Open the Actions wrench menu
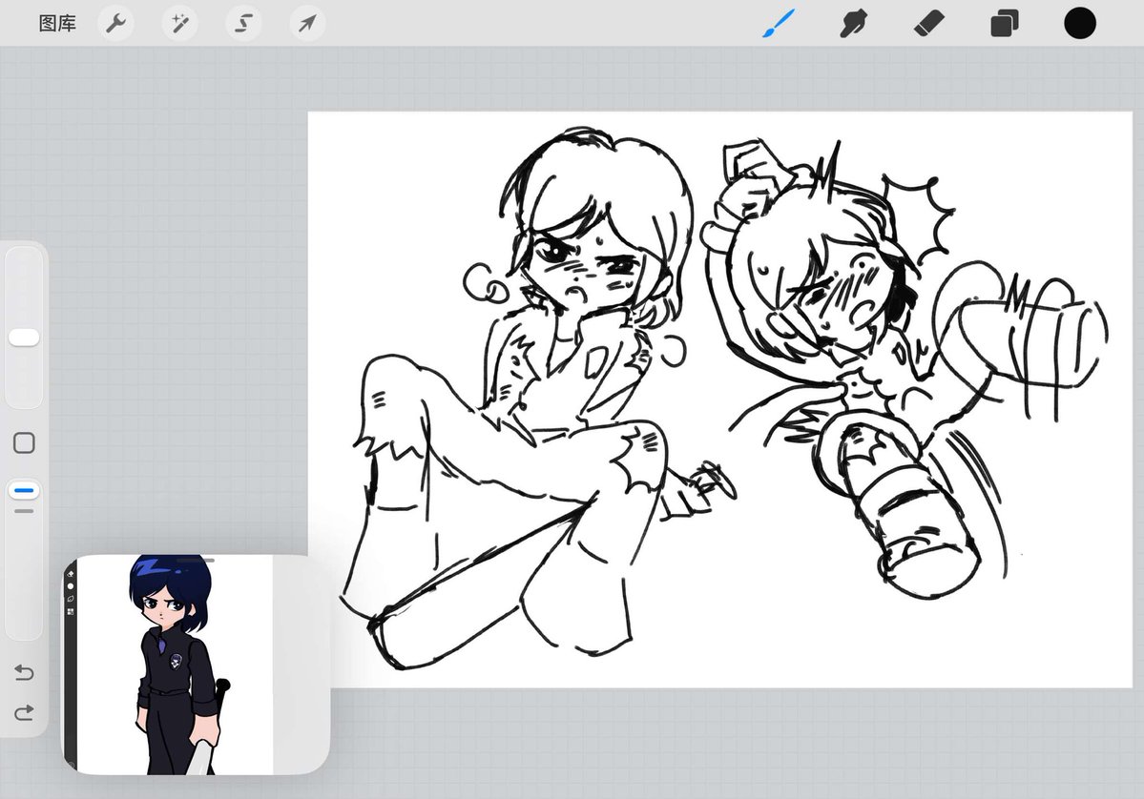 coord(116,24)
